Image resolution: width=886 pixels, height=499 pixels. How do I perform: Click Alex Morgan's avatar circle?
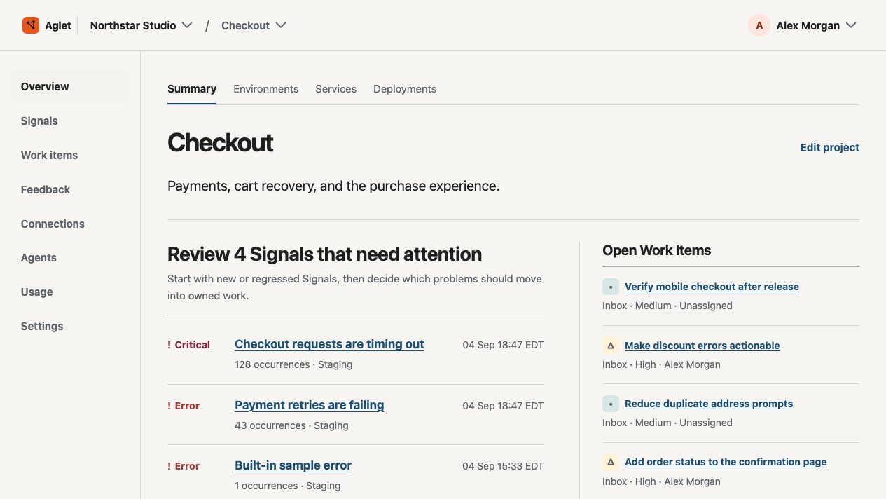pyautogui.click(x=759, y=25)
